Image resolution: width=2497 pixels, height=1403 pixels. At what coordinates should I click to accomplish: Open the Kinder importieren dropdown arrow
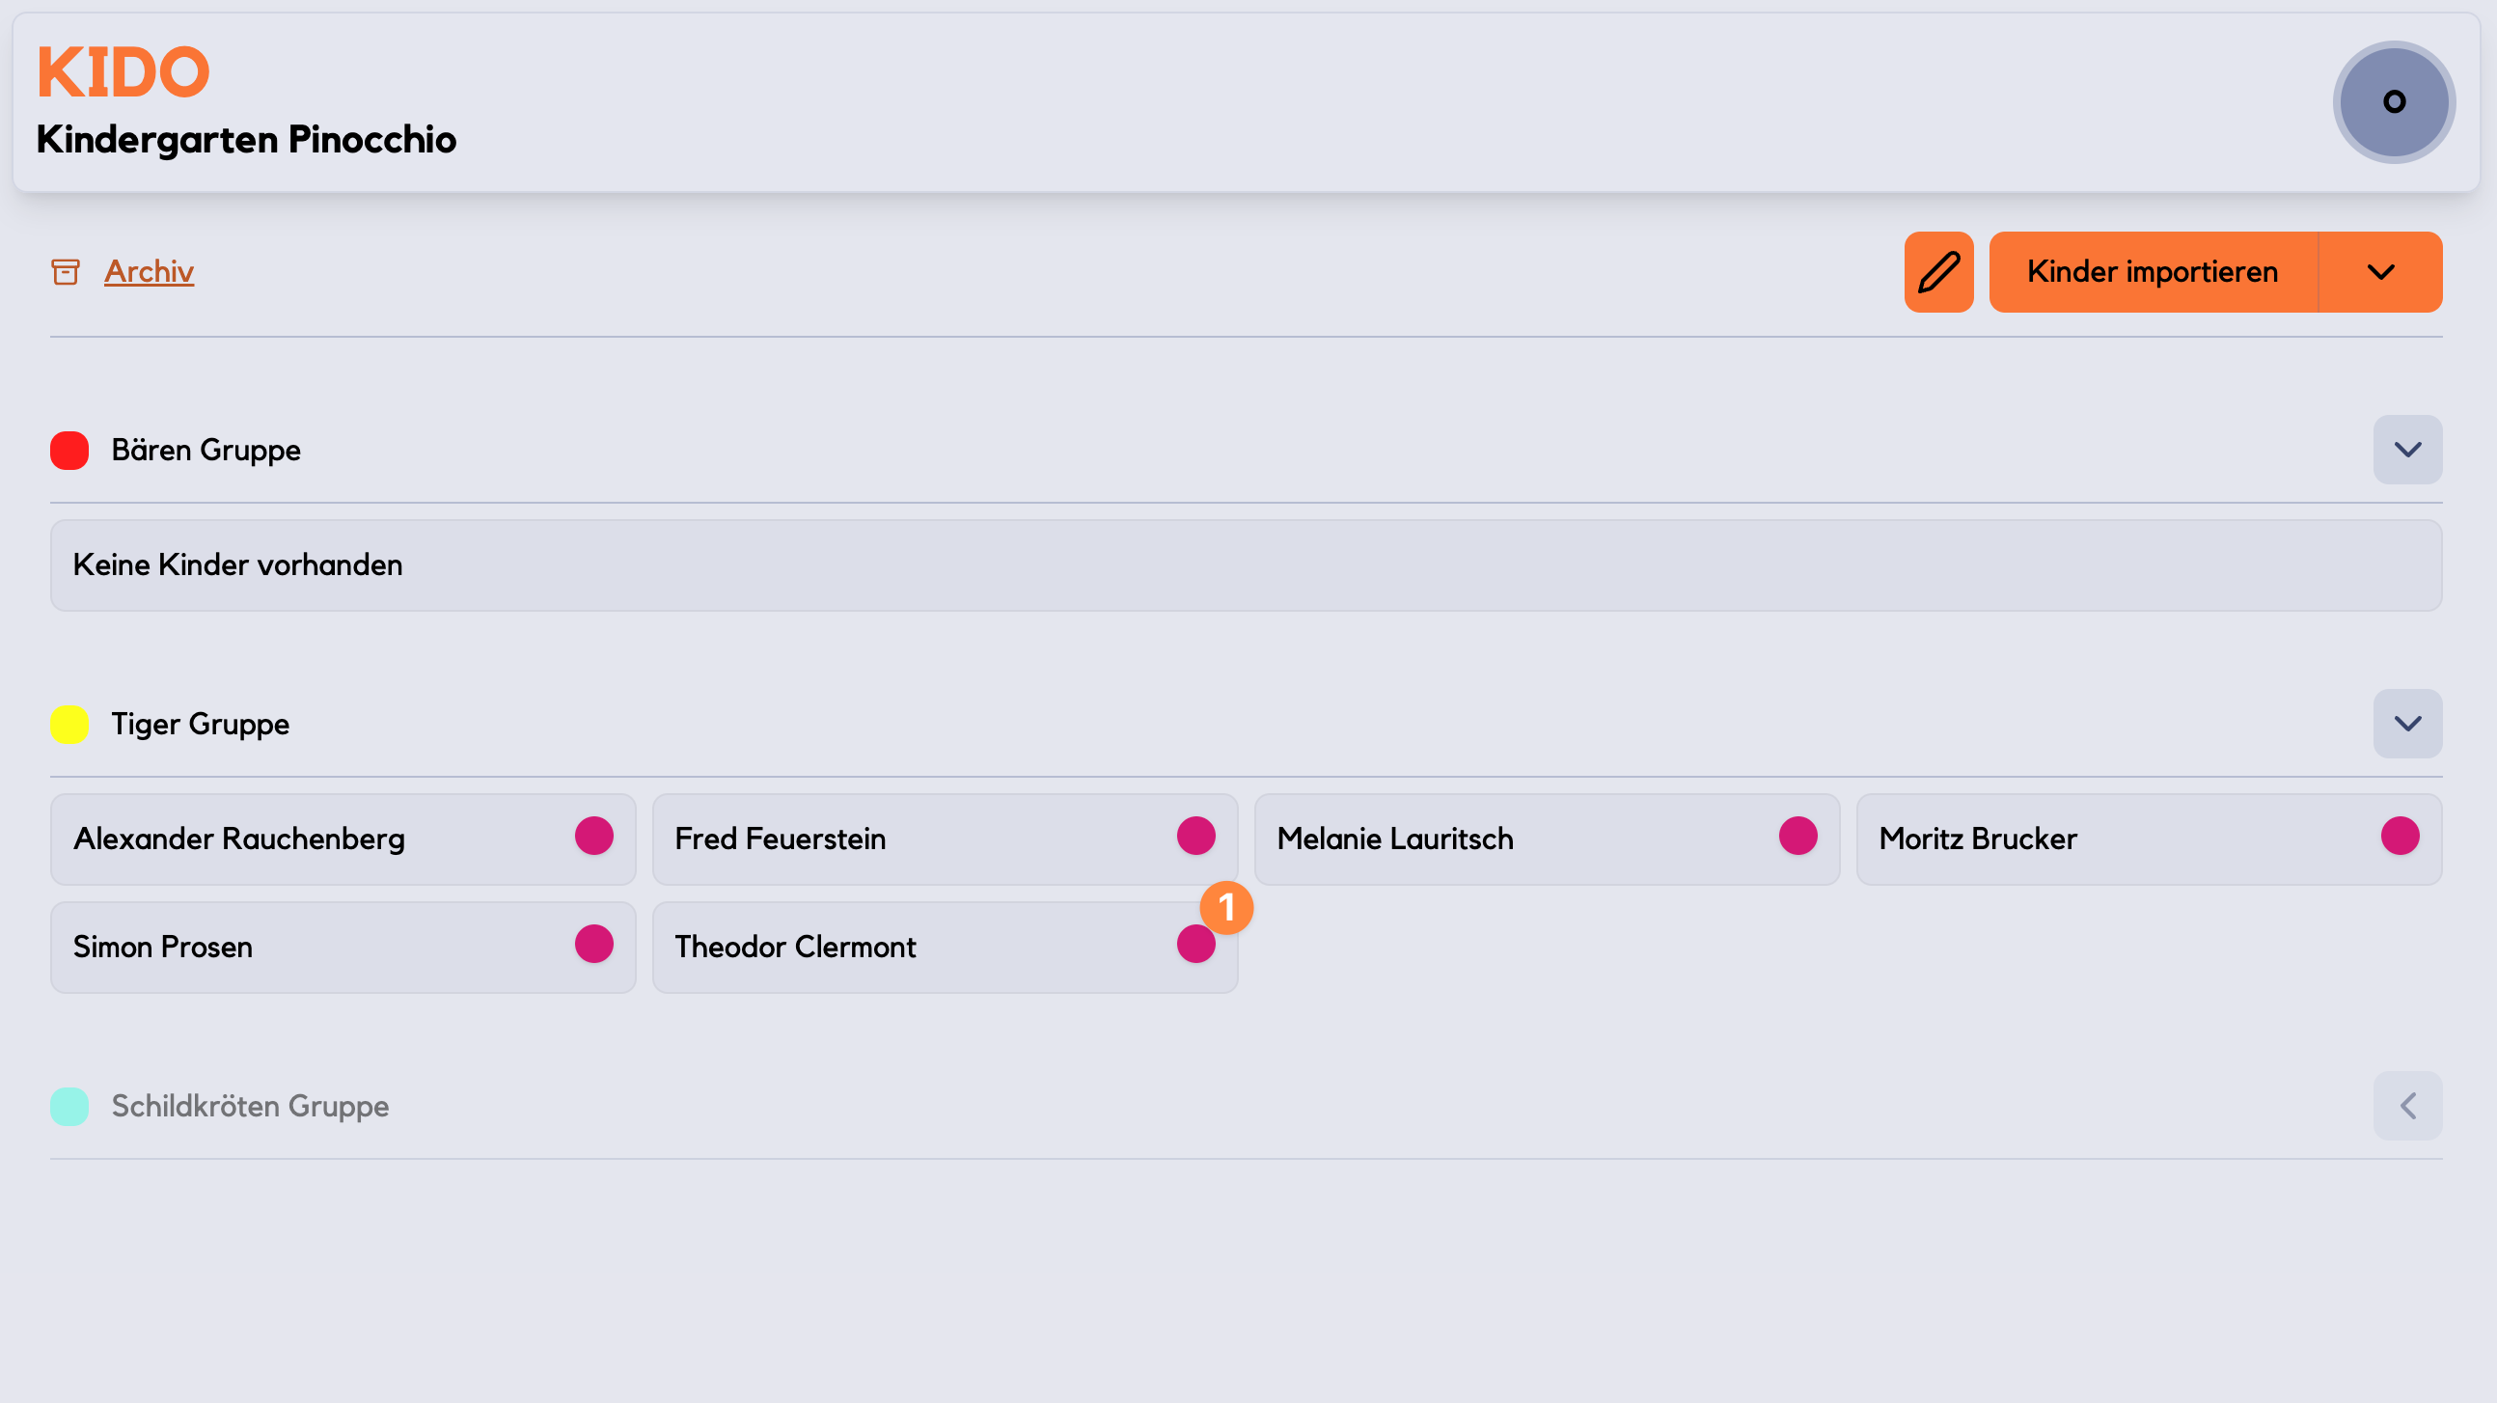2380,272
